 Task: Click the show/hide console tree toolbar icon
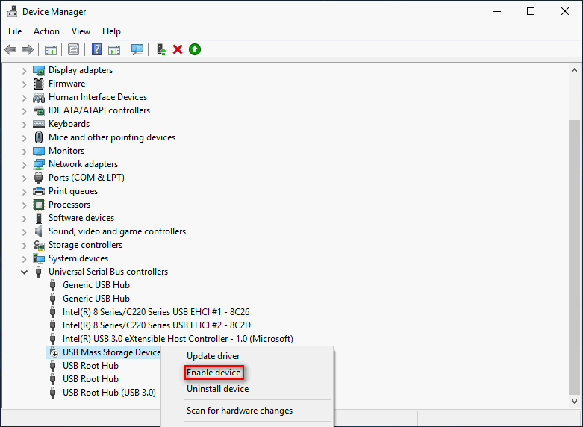click(x=51, y=49)
